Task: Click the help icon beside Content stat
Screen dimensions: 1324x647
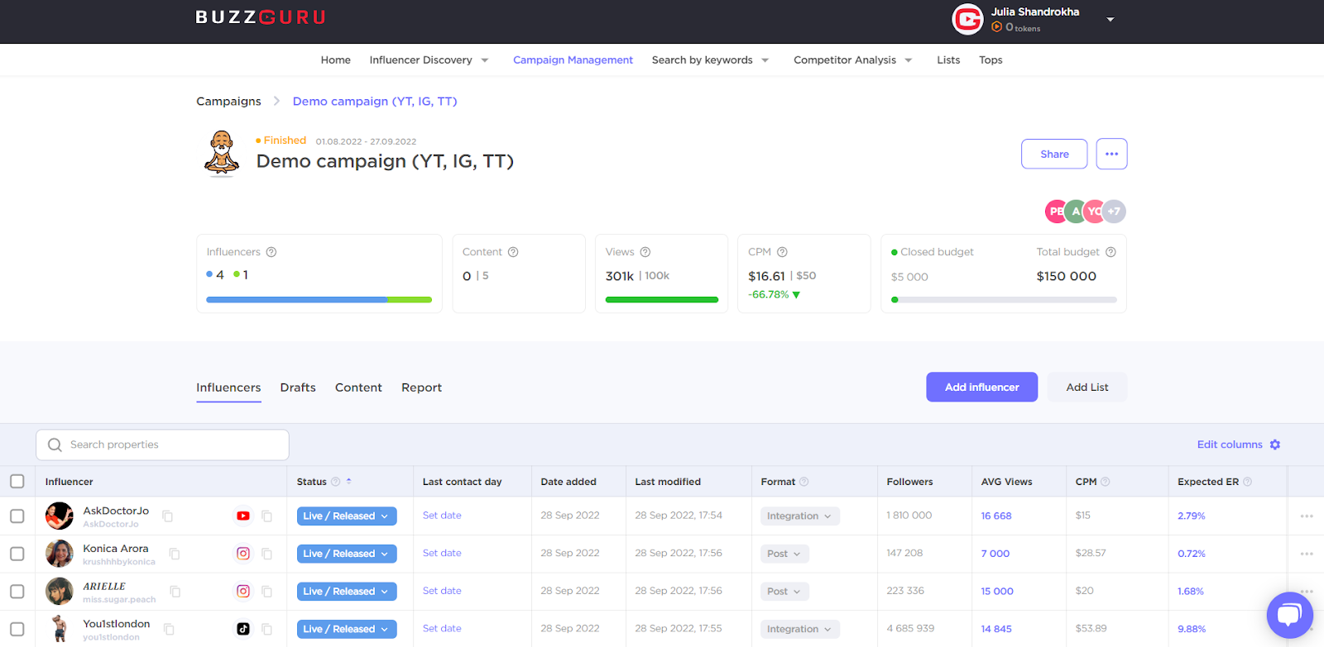Action: point(513,252)
